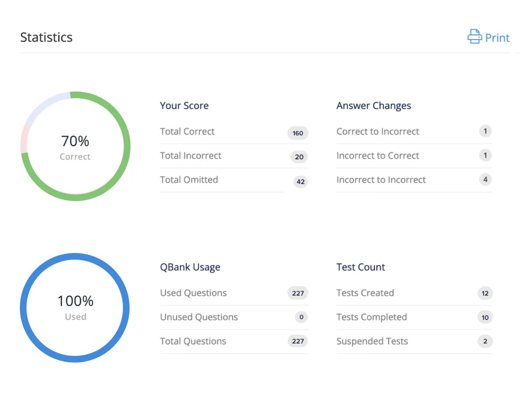
Task: Click the Total Omitted label
Action: click(189, 180)
